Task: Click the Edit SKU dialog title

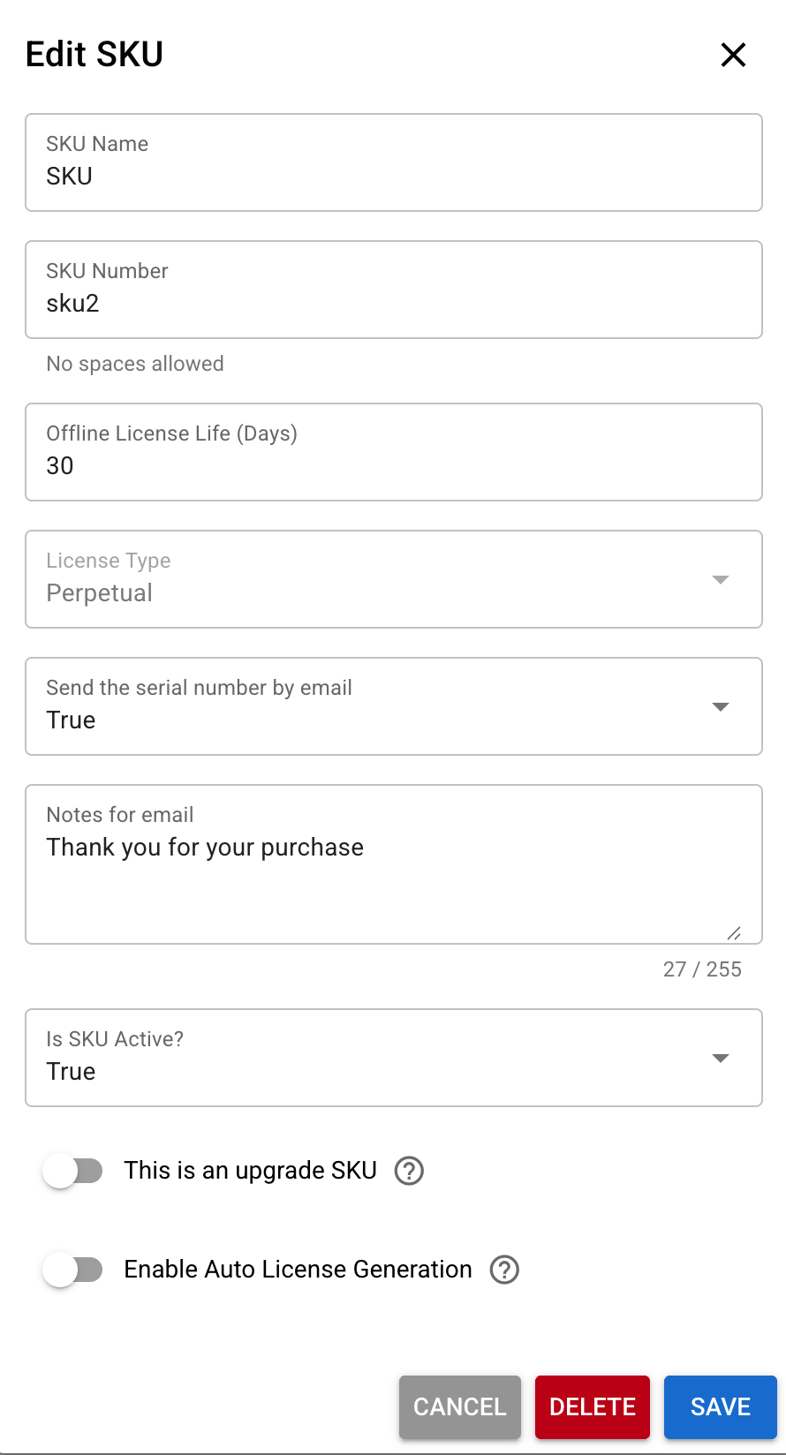Action: (x=94, y=55)
